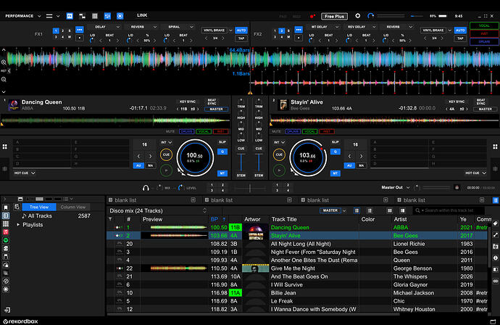This screenshot has width=500, height=325.
Task: Click the red record indicator in top bar
Action: click(312, 16)
